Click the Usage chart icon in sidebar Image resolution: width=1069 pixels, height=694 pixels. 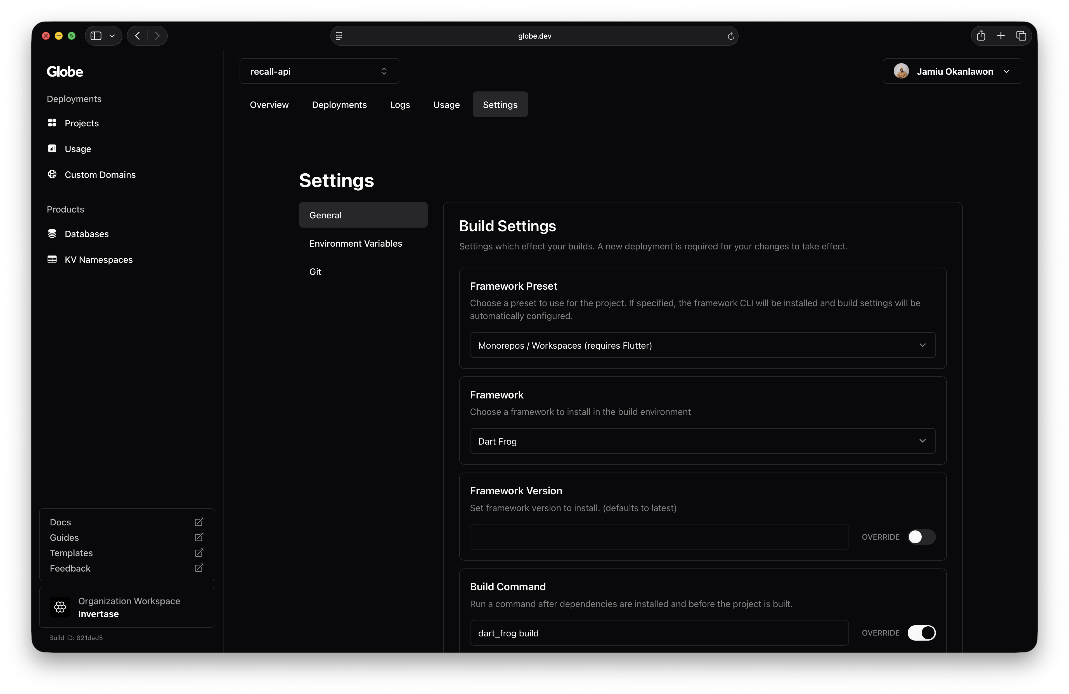pos(52,148)
